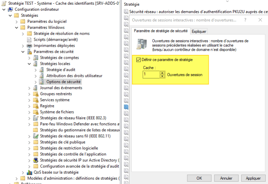Increase cache logon count with up arrow
Viewport: 268px width, 184px height.
coord(162,73)
